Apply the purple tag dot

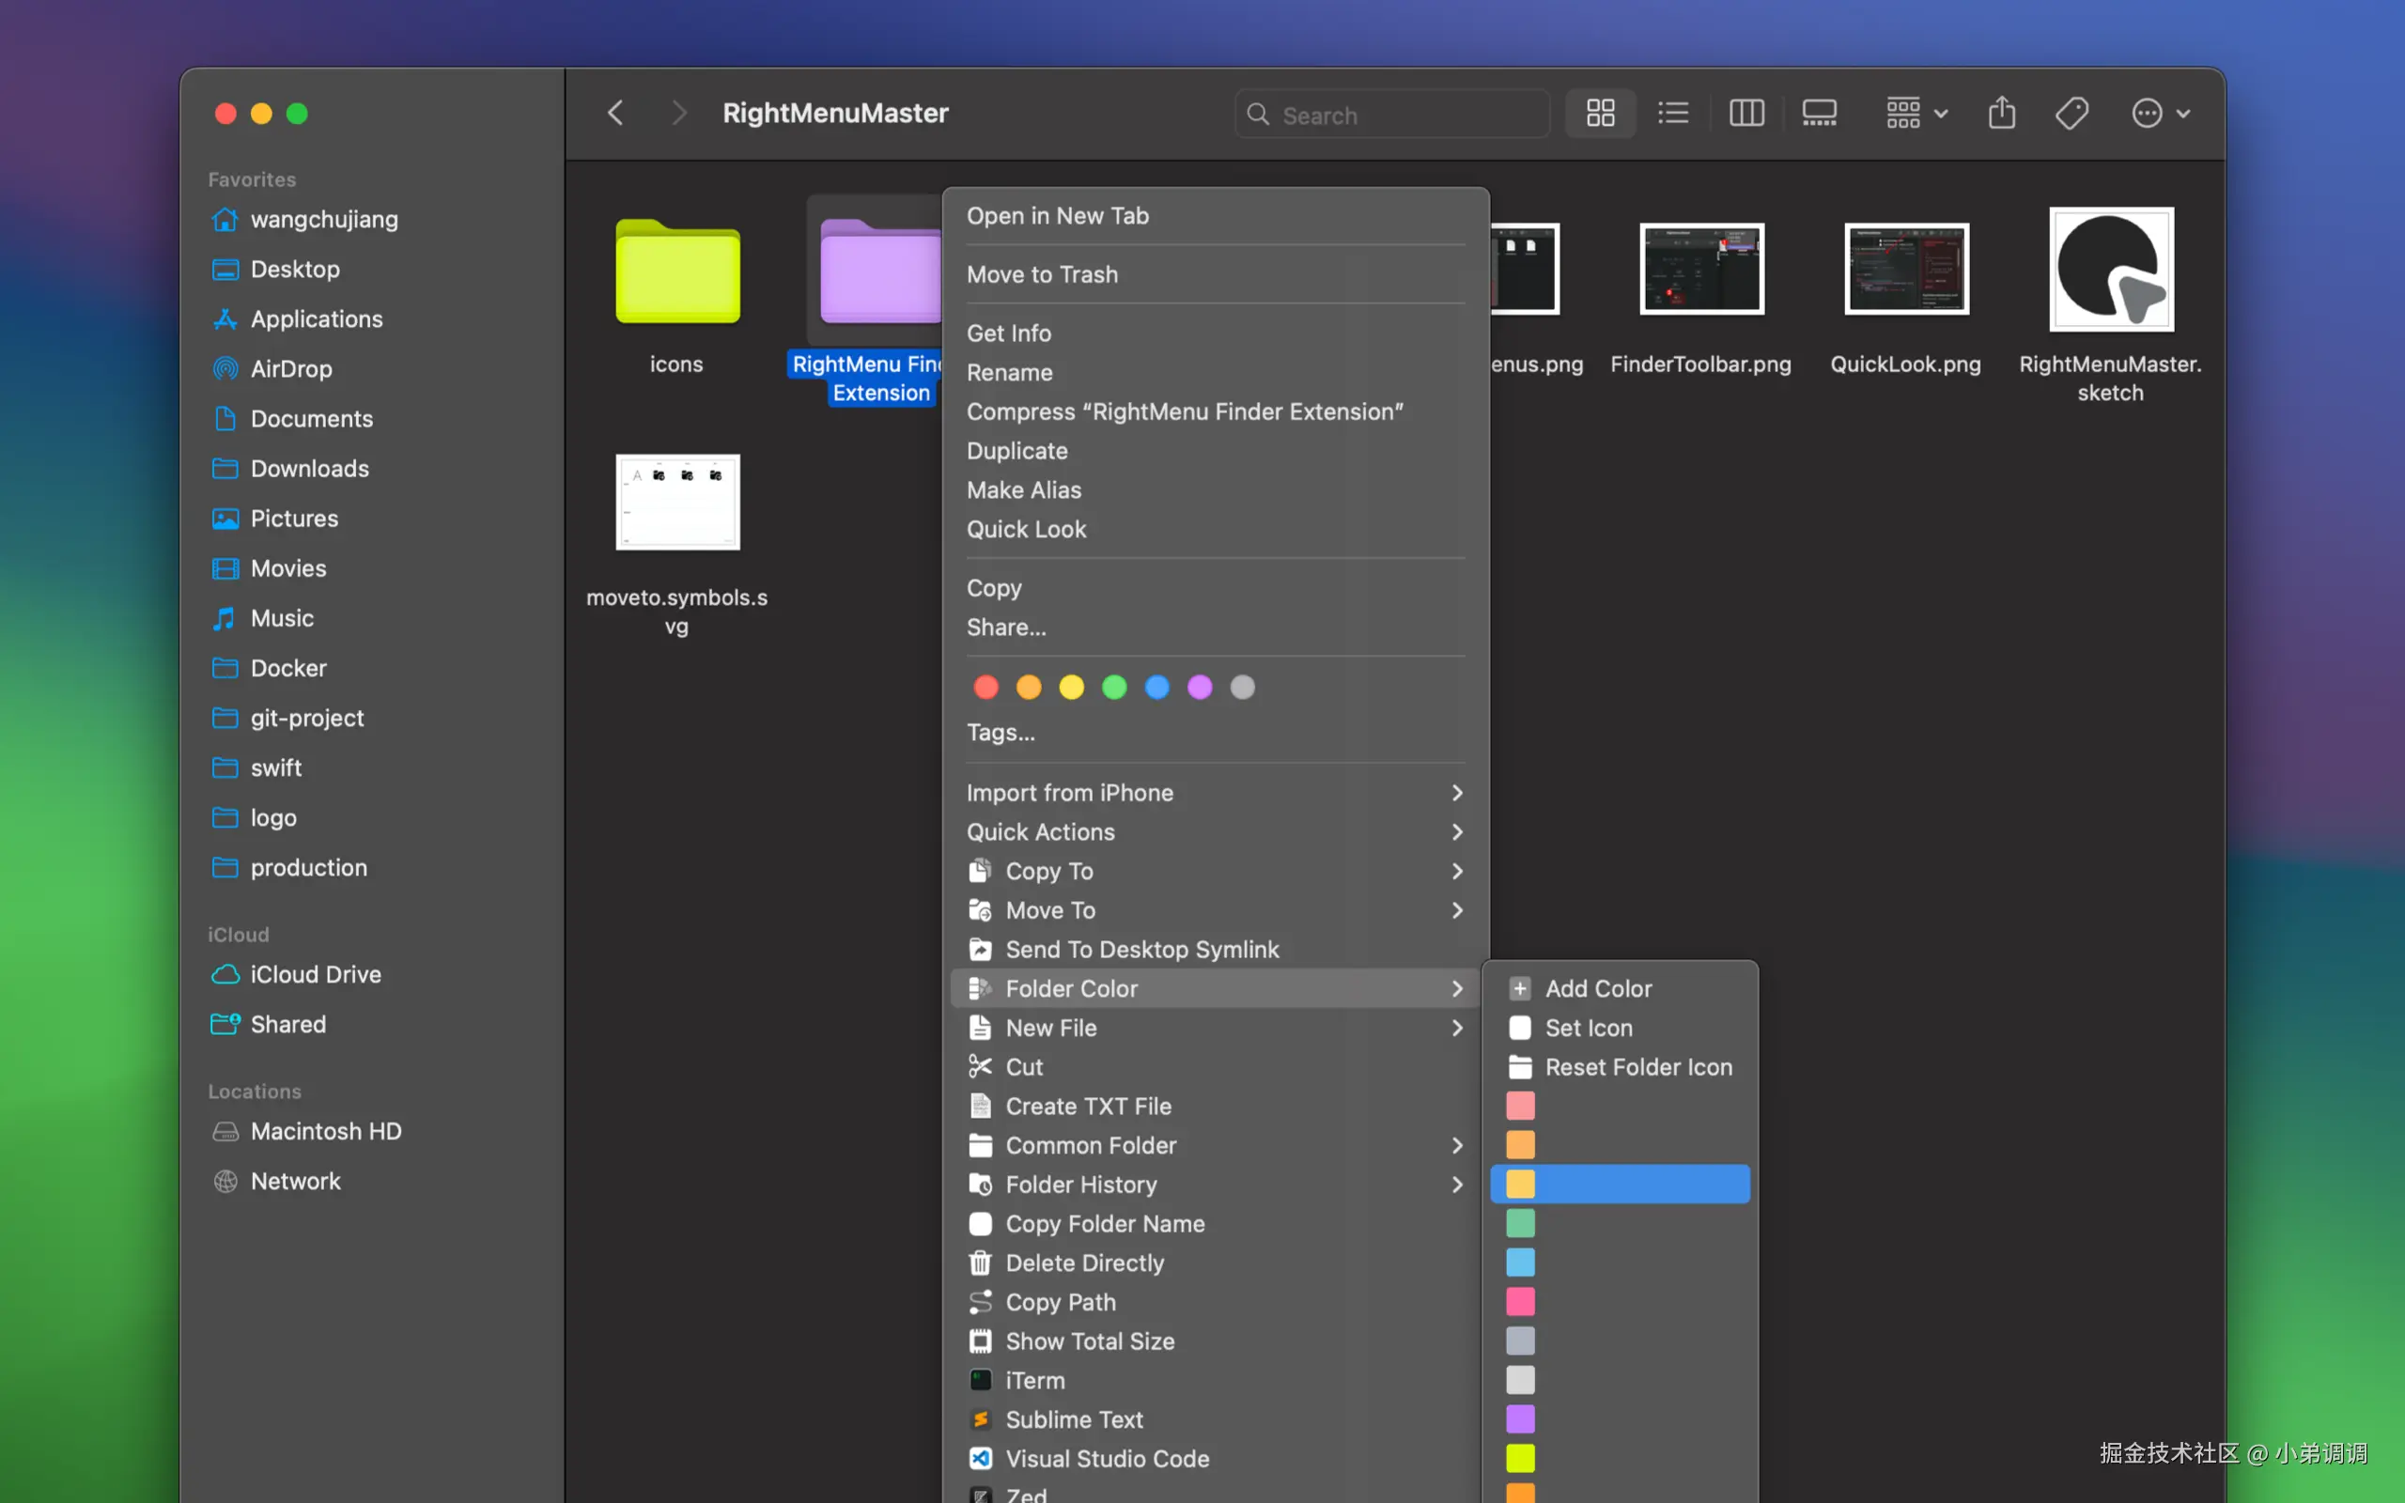[x=1200, y=687]
